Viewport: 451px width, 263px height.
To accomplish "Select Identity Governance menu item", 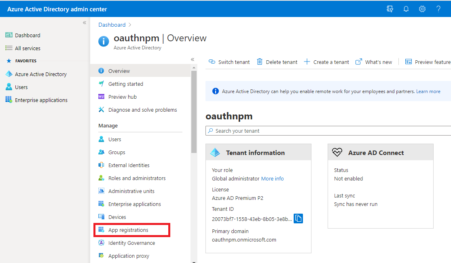I will (x=131, y=243).
